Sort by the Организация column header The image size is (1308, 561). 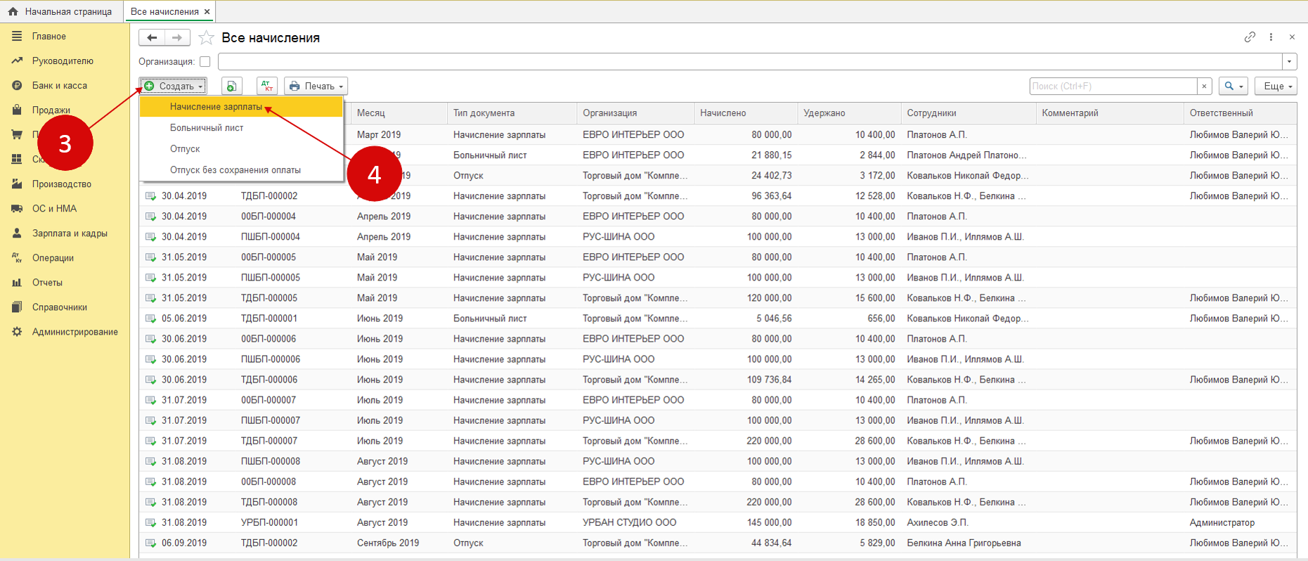click(635, 112)
